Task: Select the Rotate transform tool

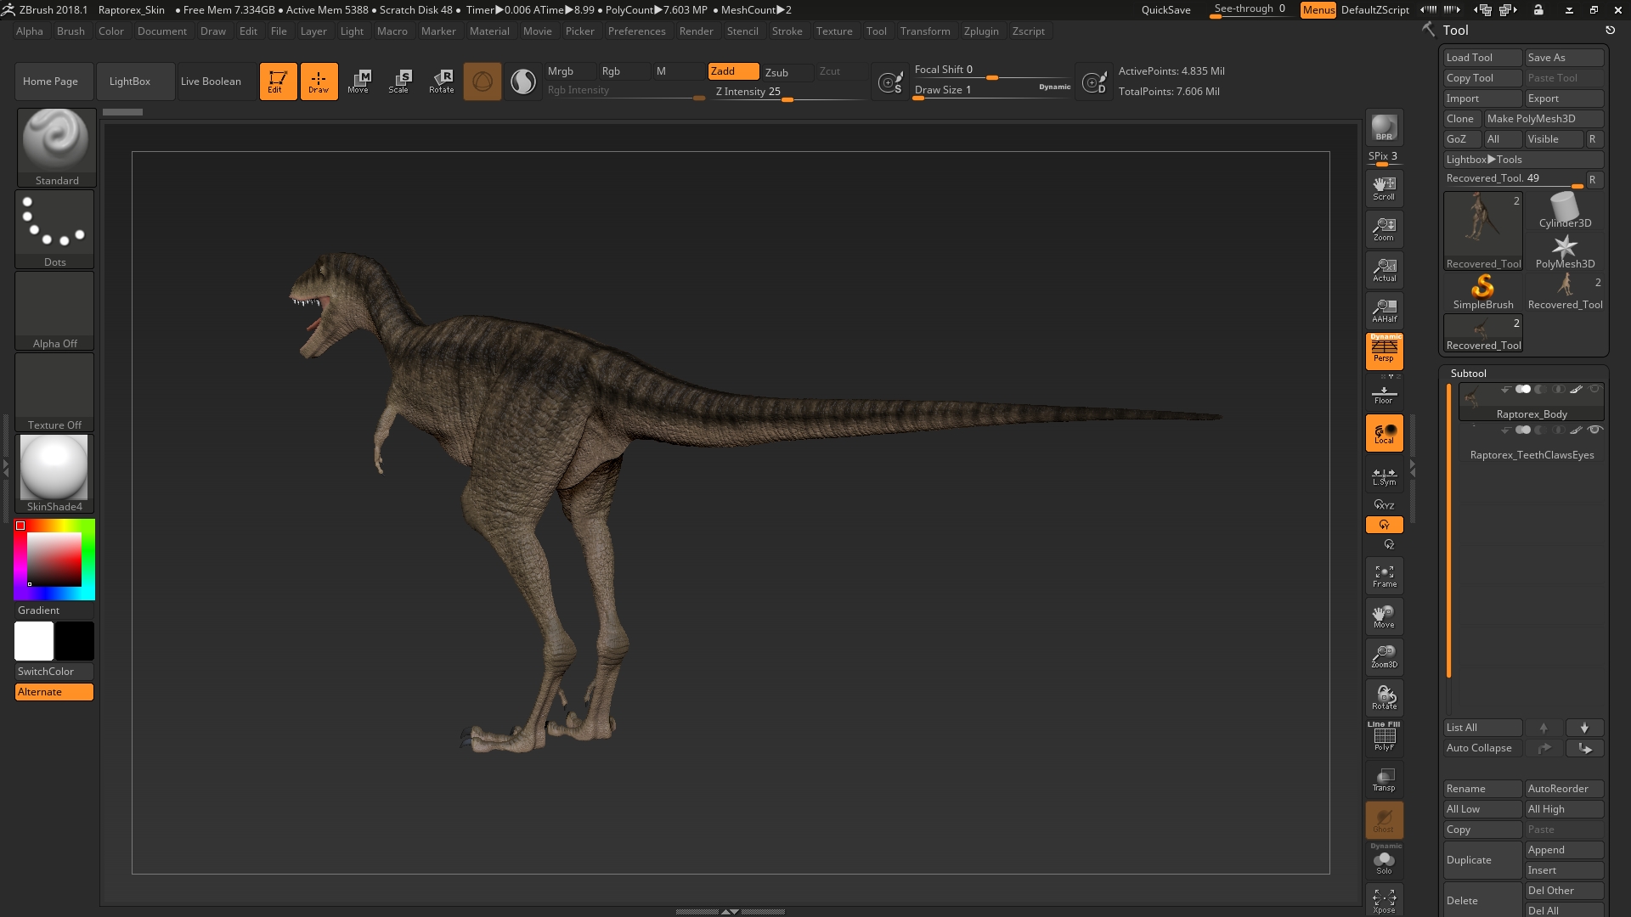Action: pos(441,82)
